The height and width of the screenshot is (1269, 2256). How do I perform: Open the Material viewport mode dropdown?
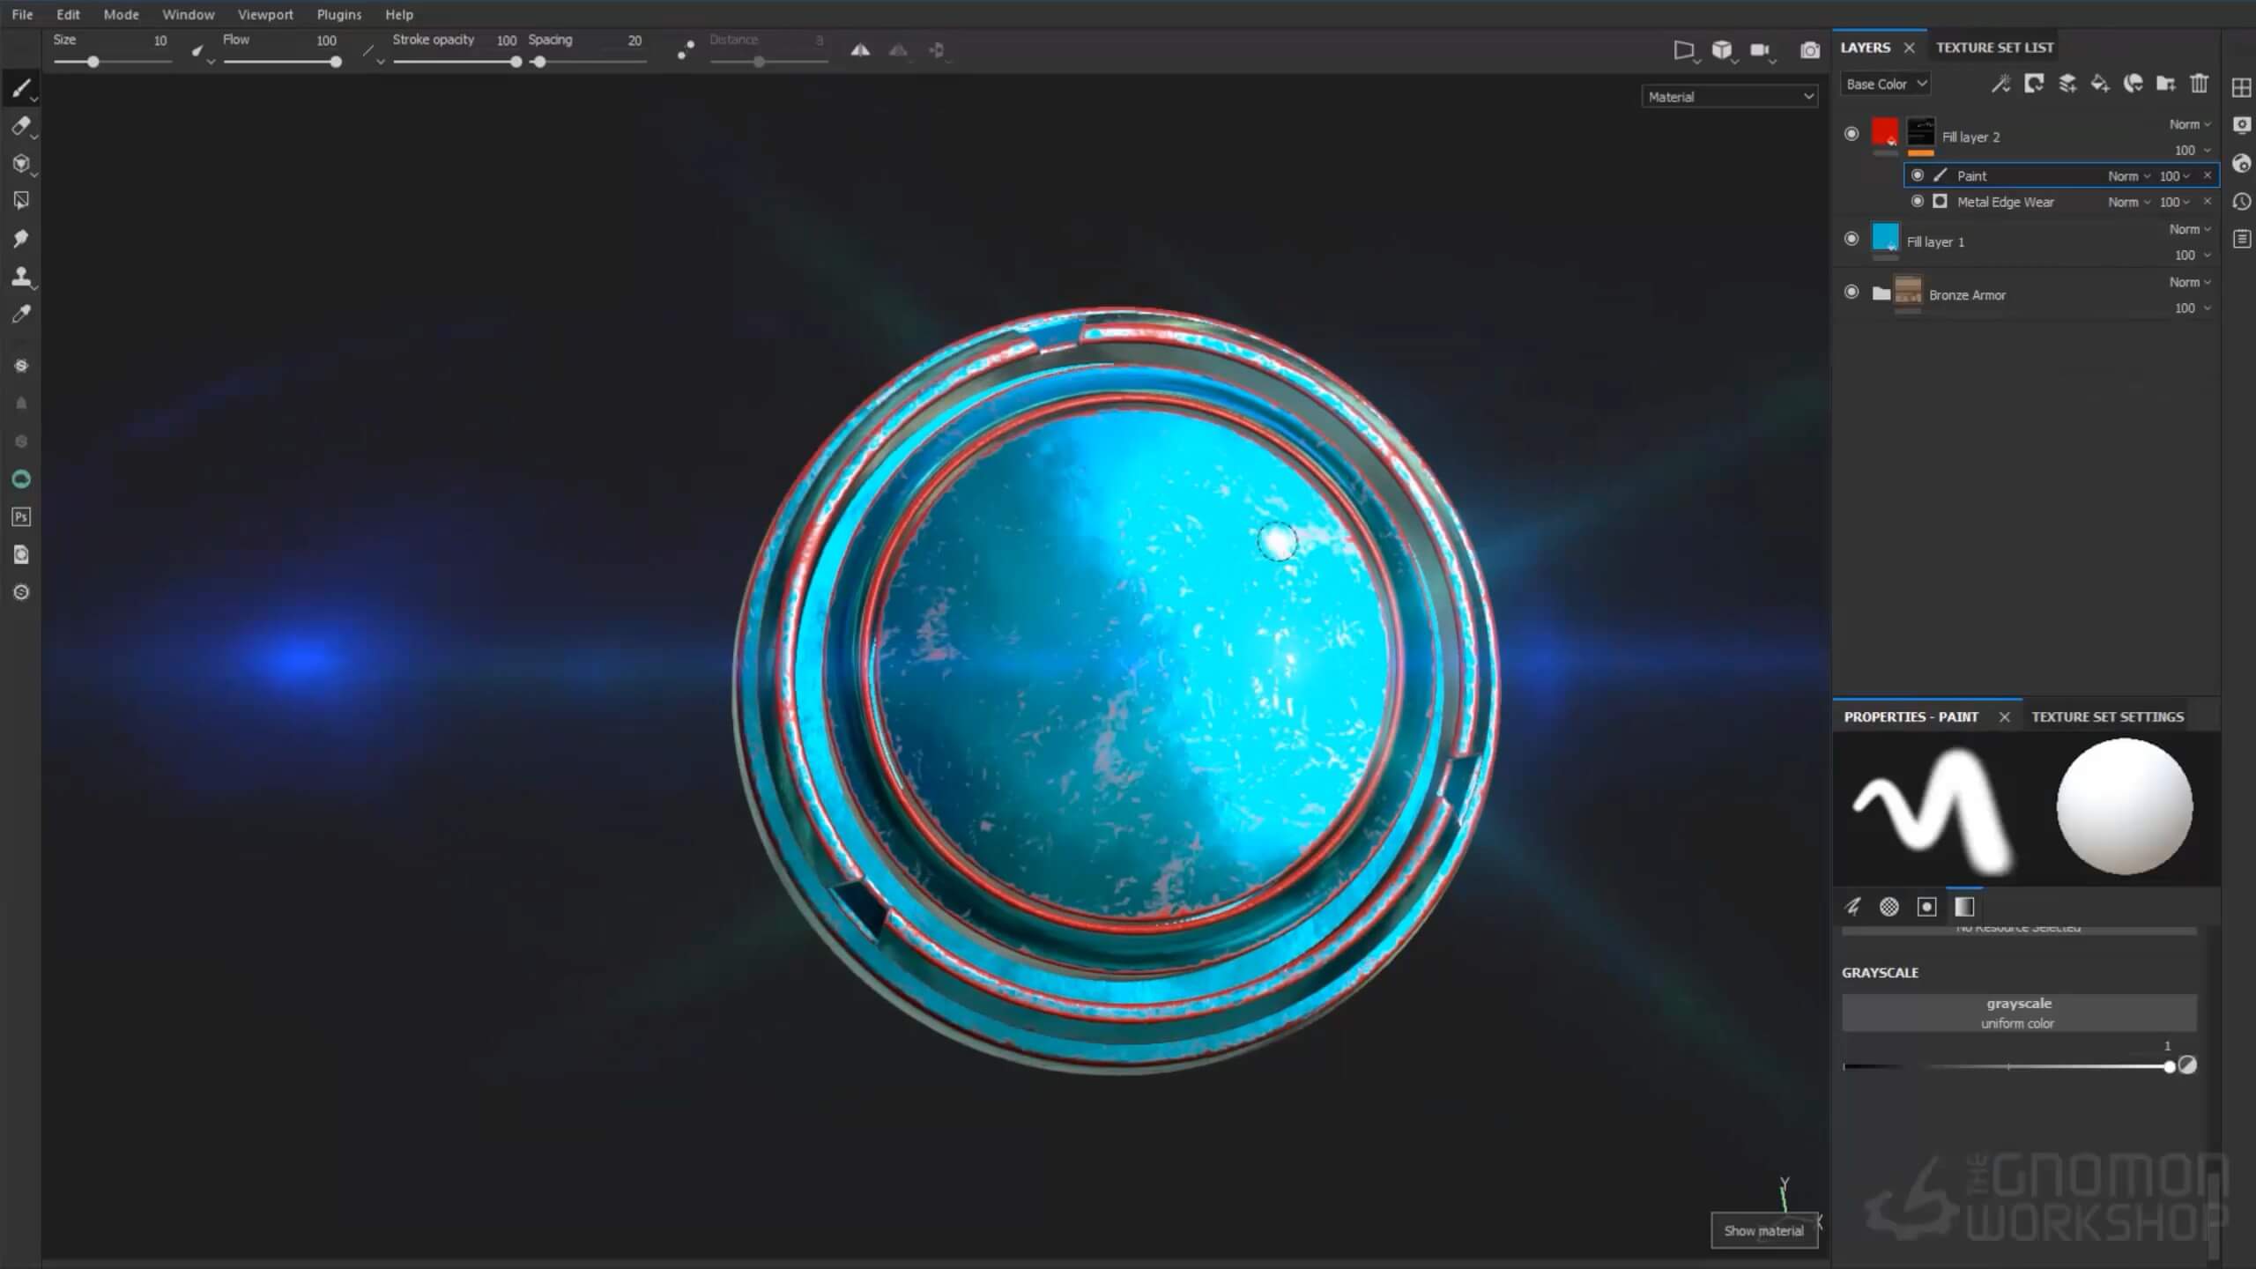[1729, 97]
